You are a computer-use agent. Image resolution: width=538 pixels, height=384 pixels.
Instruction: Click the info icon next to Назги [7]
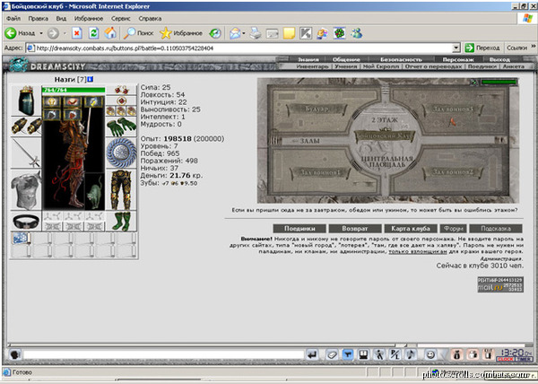coord(91,79)
